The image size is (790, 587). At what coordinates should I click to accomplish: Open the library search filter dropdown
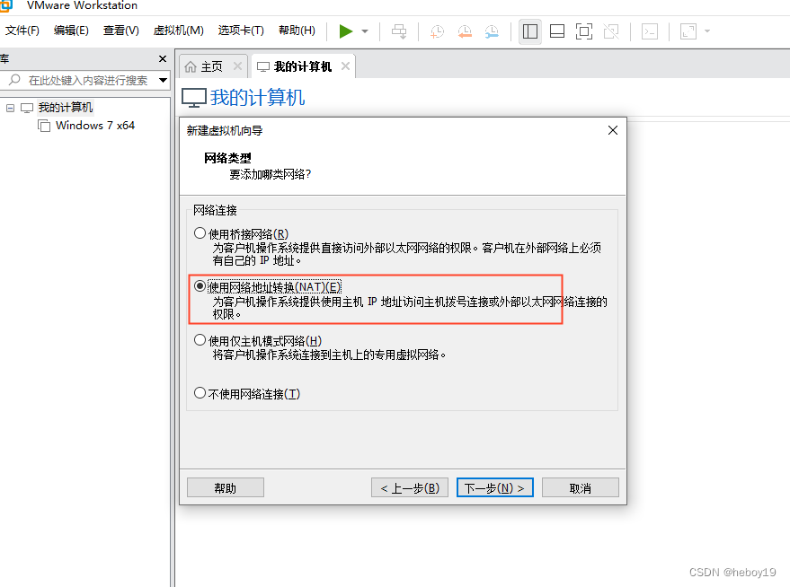pos(163,80)
